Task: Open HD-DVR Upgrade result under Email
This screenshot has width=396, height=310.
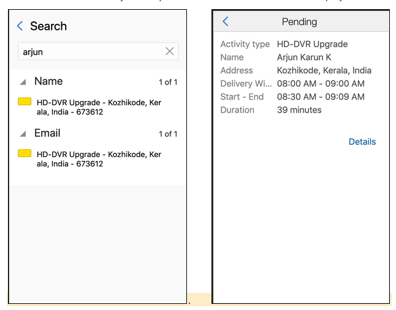Action: (x=99, y=159)
